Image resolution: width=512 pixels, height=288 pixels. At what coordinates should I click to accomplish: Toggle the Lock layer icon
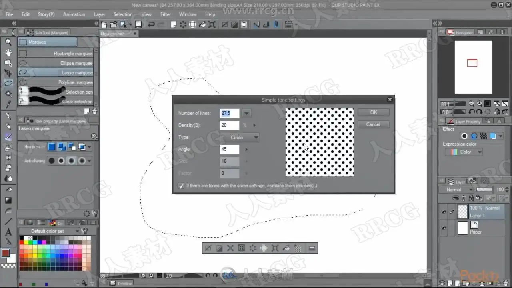click(x=471, y=198)
